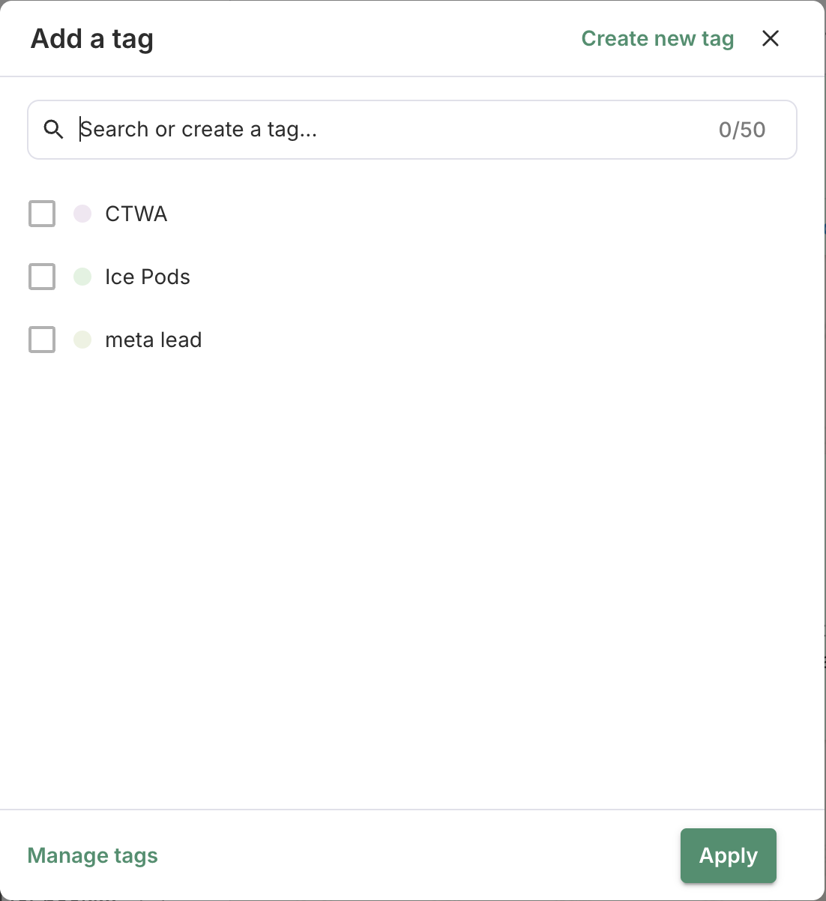Select the CTWA tag name text
Screen dimensions: 826x901
136,214
